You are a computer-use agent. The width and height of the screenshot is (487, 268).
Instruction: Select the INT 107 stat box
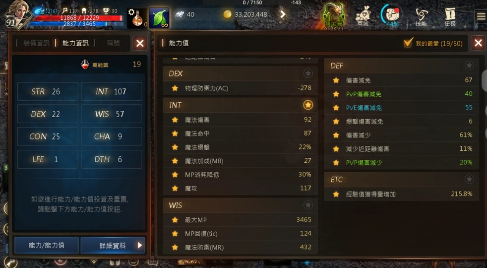coord(112,91)
